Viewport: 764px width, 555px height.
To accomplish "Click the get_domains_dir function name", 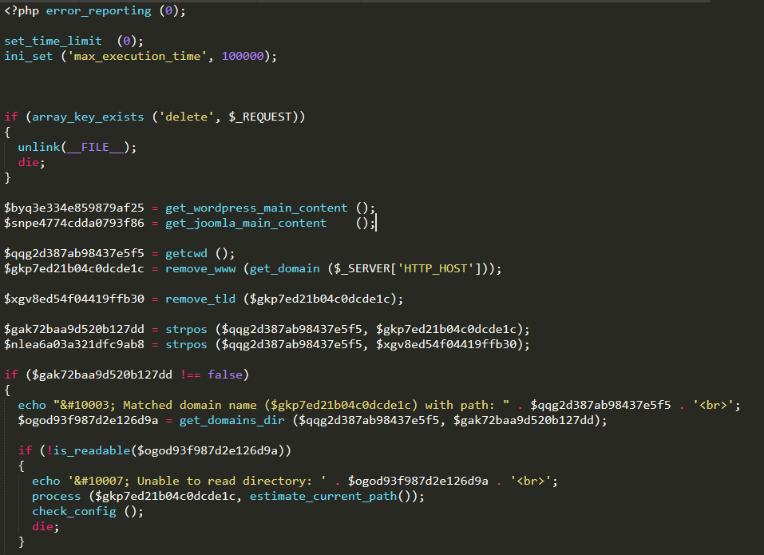I will tap(232, 420).
